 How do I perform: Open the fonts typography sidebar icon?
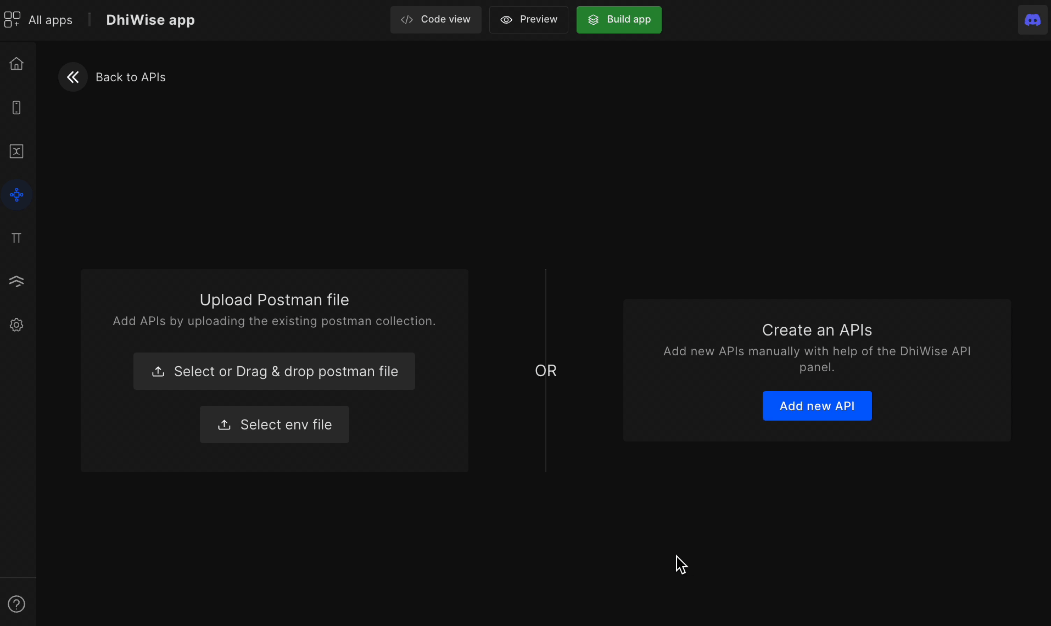(x=16, y=238)
